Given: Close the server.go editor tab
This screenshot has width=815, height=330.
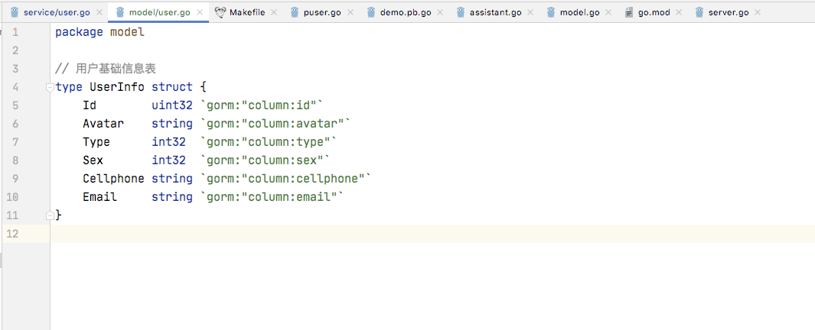Looking at the screenshot, I should coord(758,13).
